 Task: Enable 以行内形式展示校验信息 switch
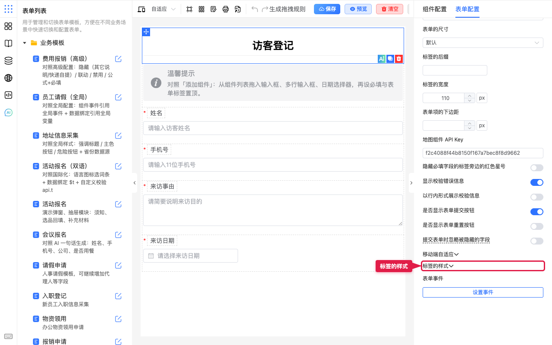536,197
